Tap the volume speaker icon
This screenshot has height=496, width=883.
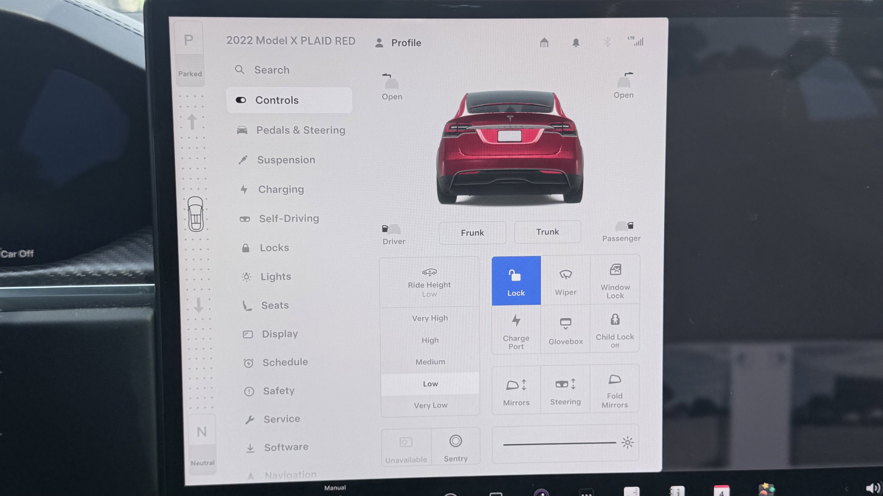[873, 488]
